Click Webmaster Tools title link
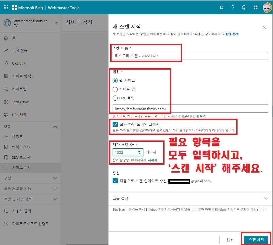 click(x=63, y=8)
